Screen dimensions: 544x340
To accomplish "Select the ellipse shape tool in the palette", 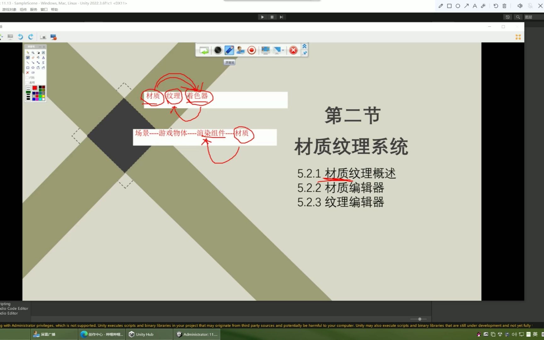I will tap(33, 68).
